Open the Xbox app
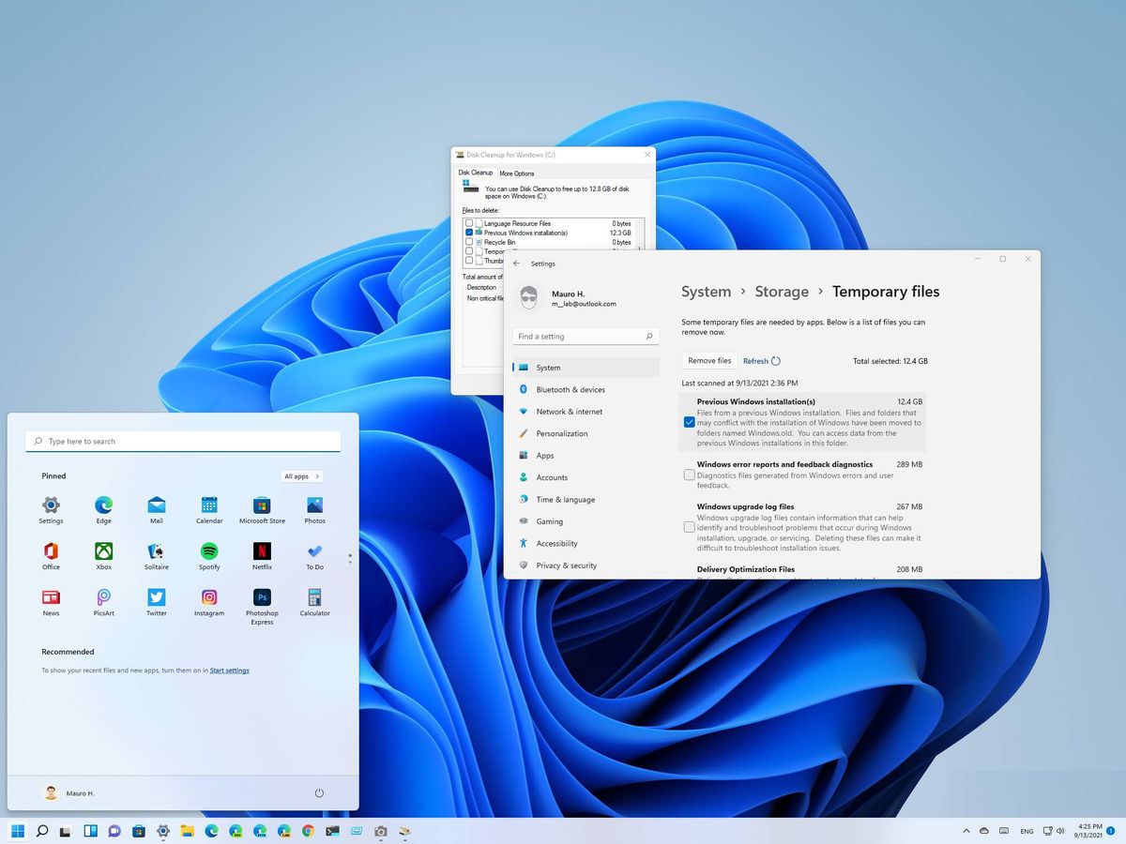Screen dimensions: 1126x844 [103, 552]
